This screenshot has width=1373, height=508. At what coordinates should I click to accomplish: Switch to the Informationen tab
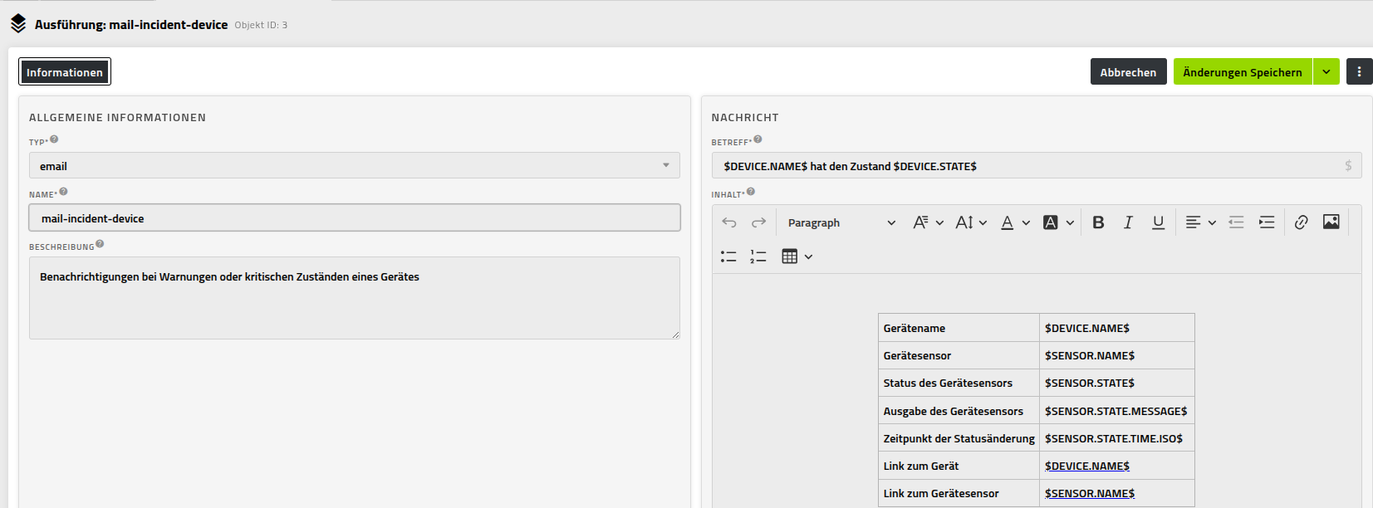(65, 72)
